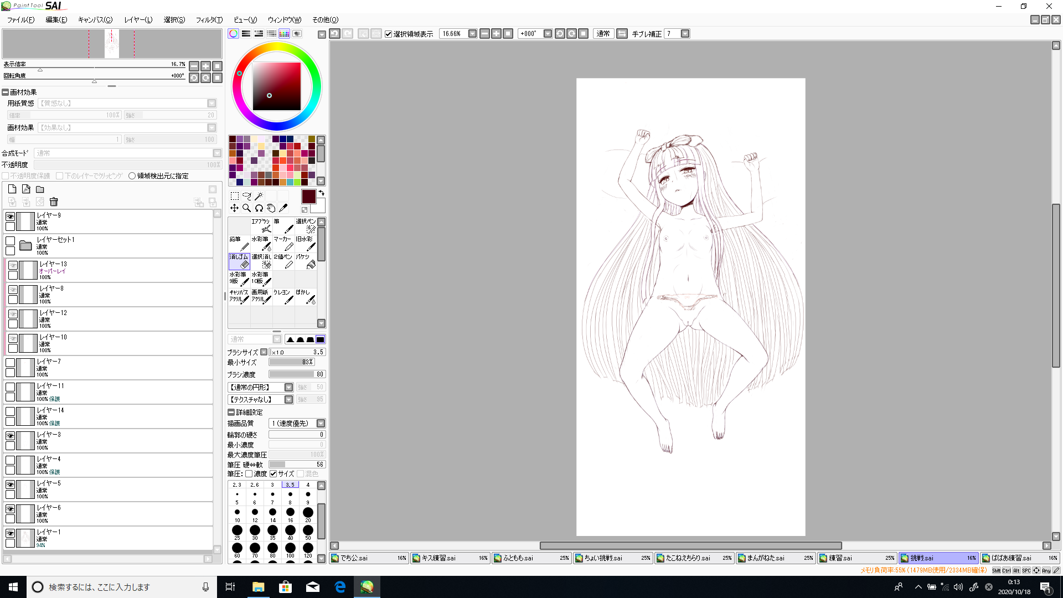The width and height of the screenshot is (1063, 598).
Task: Toggle visibility of レイヤー3
Action: click(10, 436)
